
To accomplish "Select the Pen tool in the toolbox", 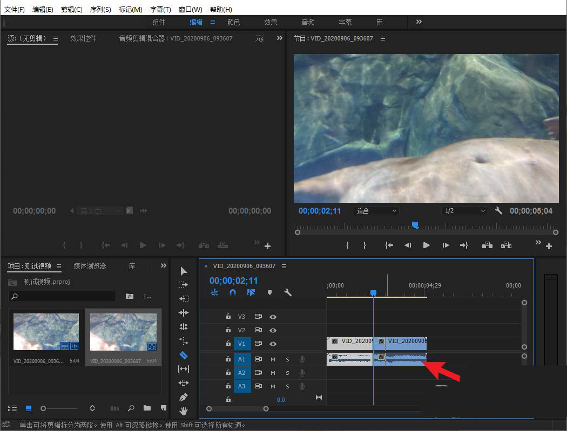I will [x=184, y=397].
